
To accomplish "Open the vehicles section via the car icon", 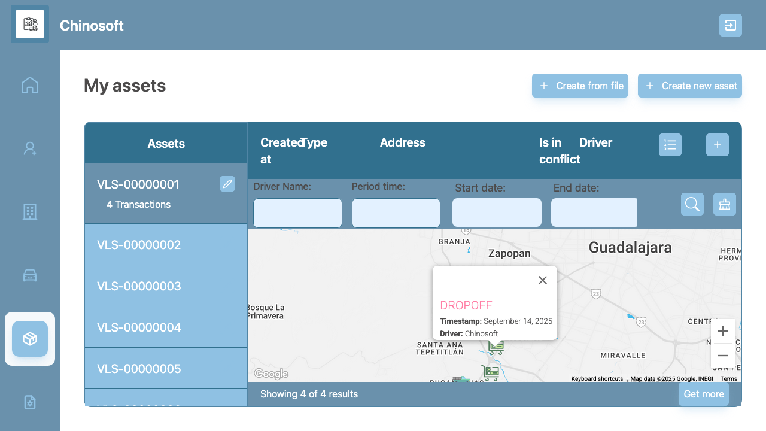I will [x=29, y=275].
